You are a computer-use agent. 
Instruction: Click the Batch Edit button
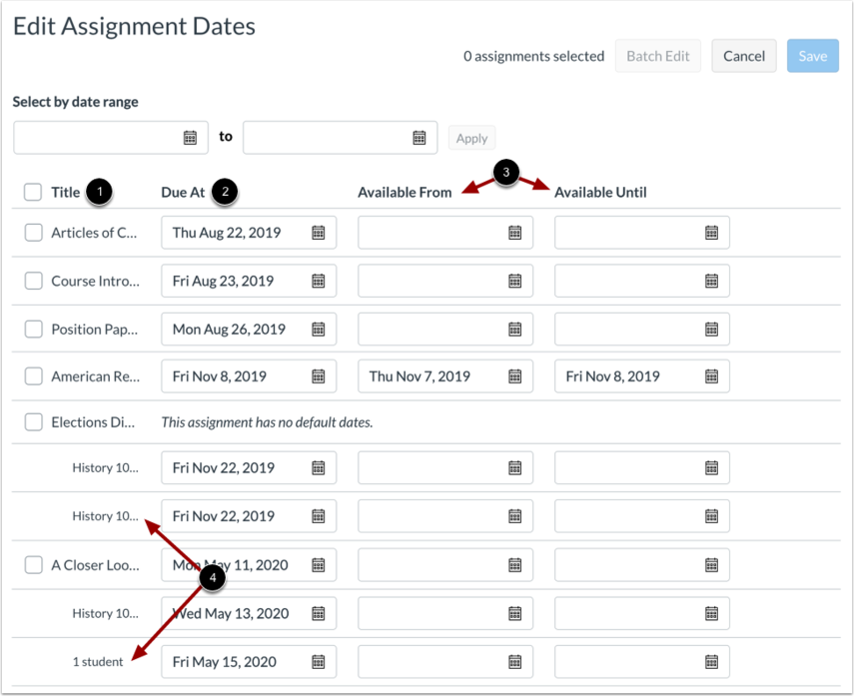(x=658, y=56)
